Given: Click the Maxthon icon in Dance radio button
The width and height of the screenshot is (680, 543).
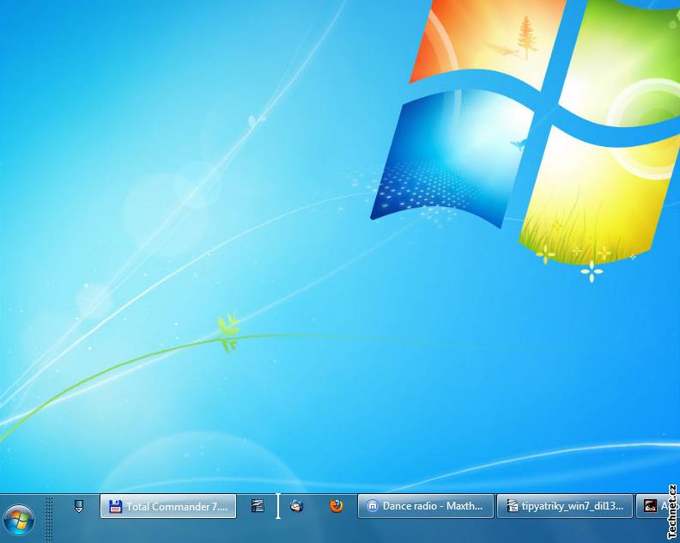Looking at the screenshot, I should click(x=372, y=507).
